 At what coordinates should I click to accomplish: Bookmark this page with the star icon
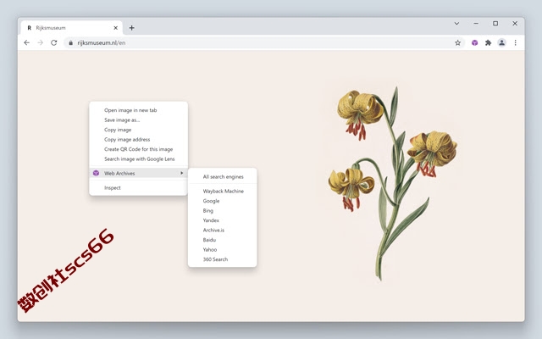(457, 43)
